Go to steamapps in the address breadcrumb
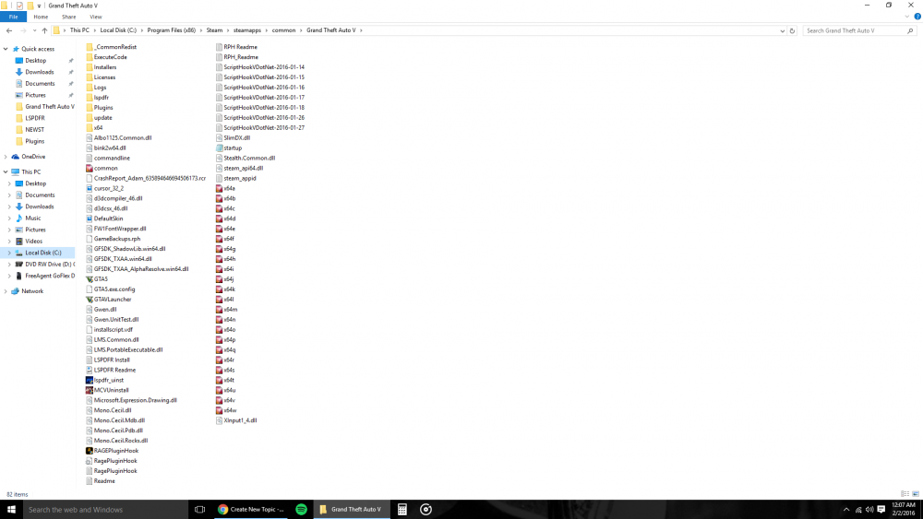The image size is (923, 519). point(246,30)
